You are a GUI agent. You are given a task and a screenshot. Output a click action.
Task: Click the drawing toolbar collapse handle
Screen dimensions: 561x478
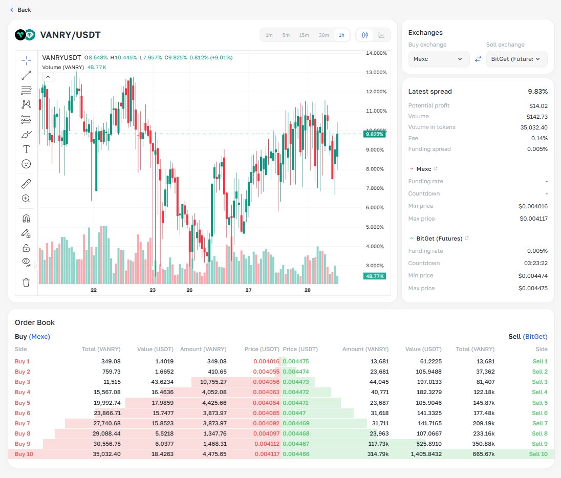36,266
